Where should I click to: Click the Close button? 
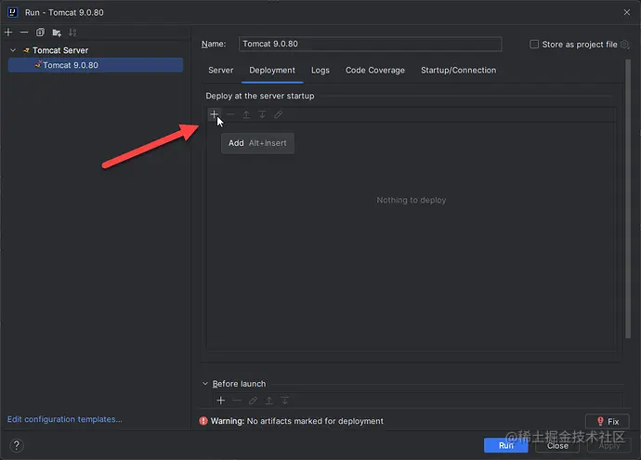(x=557, y=445)
